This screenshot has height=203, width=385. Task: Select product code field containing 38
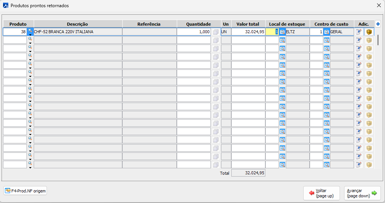15,32
